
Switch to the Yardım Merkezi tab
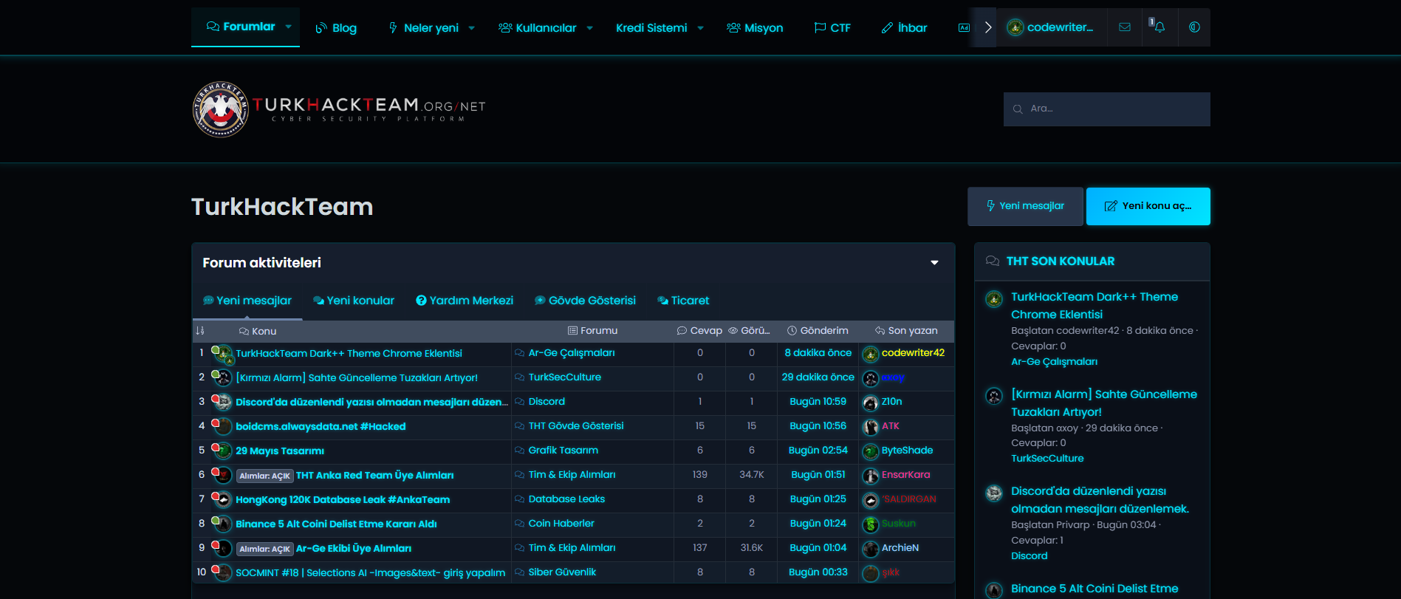[465, 301]
